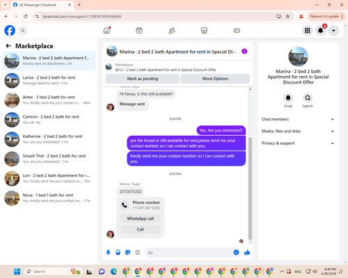This screenshot has height=278, width=348.
Task: Click the 2072675202 message bubble
Action: [x=130, y=192]
